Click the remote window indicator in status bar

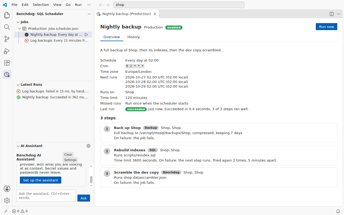(x=6, y=211)
